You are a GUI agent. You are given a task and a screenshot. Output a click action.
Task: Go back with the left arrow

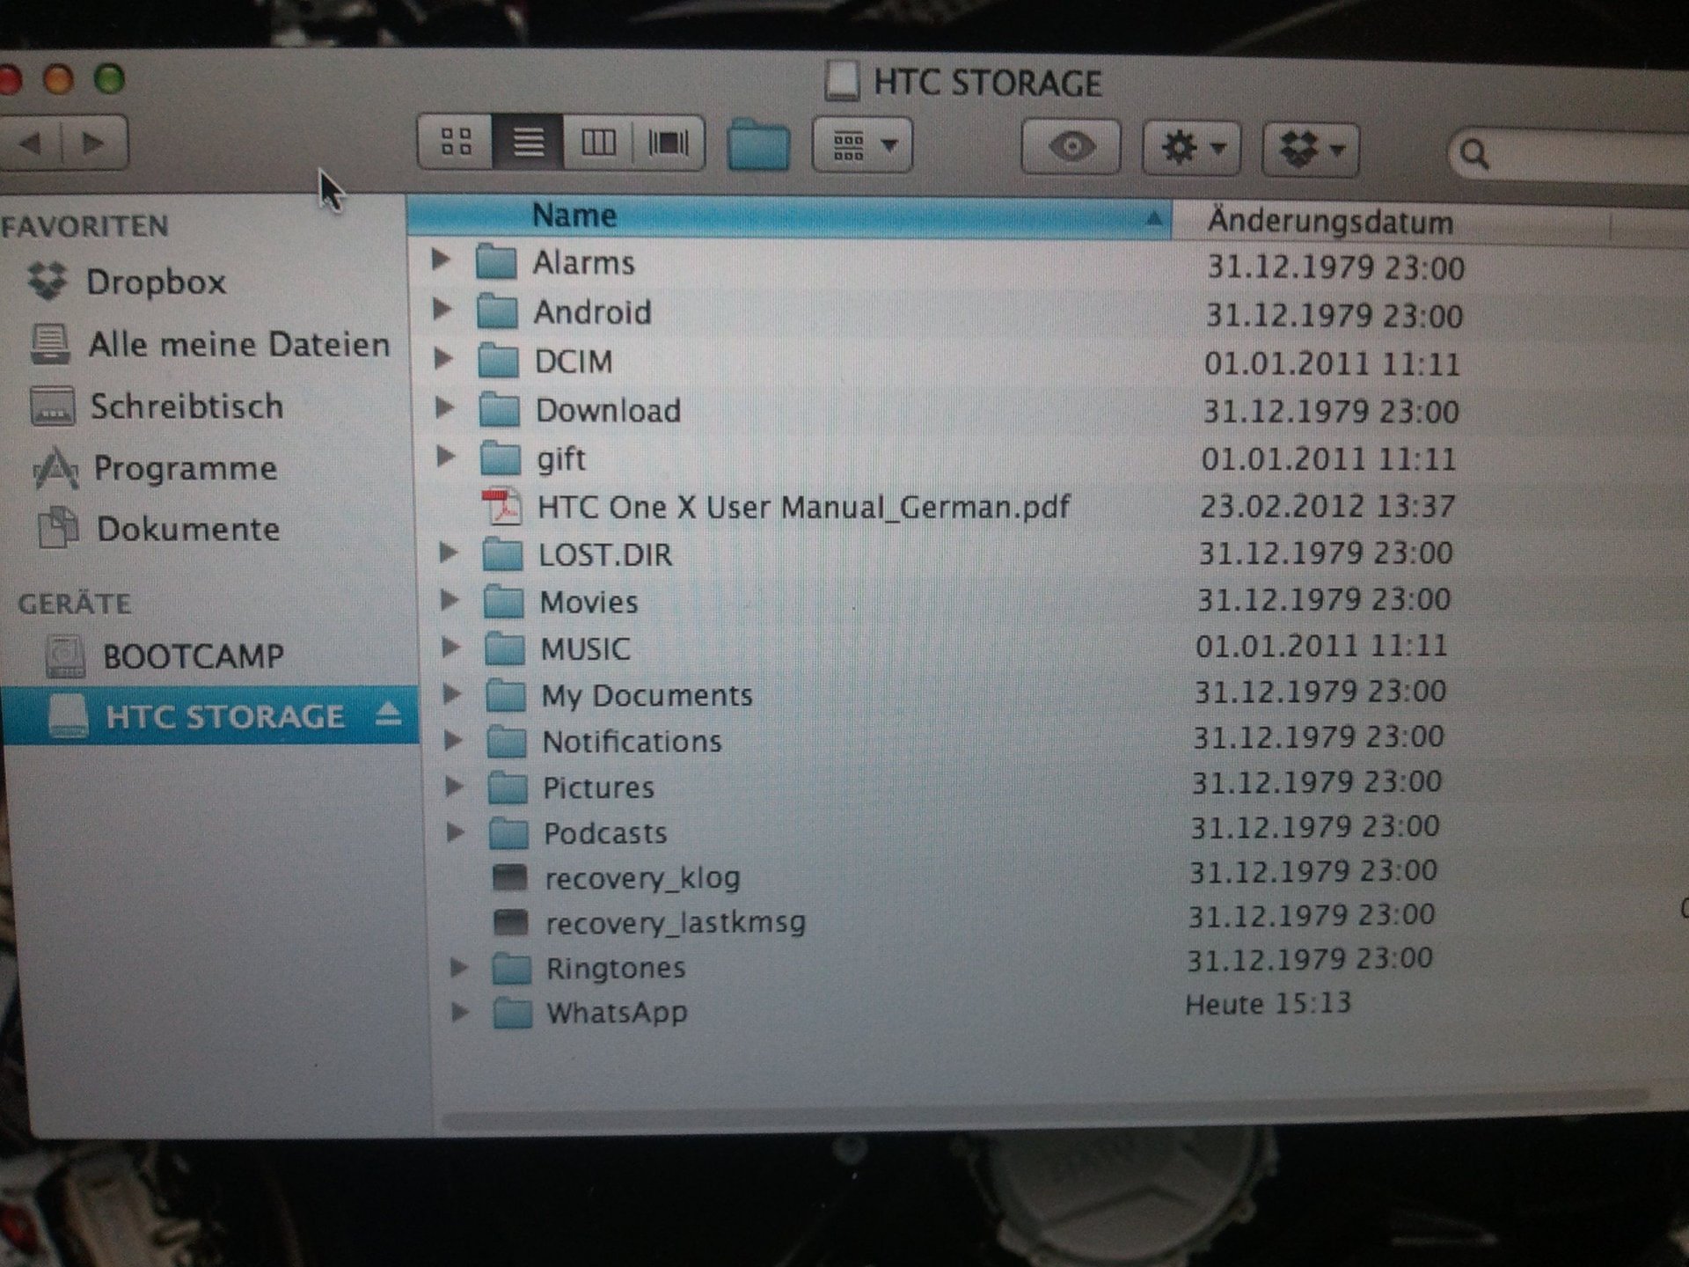(32, 142)
